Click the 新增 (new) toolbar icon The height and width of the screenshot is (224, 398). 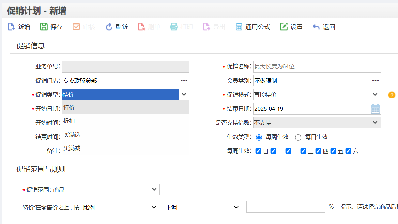coord(11,27)
